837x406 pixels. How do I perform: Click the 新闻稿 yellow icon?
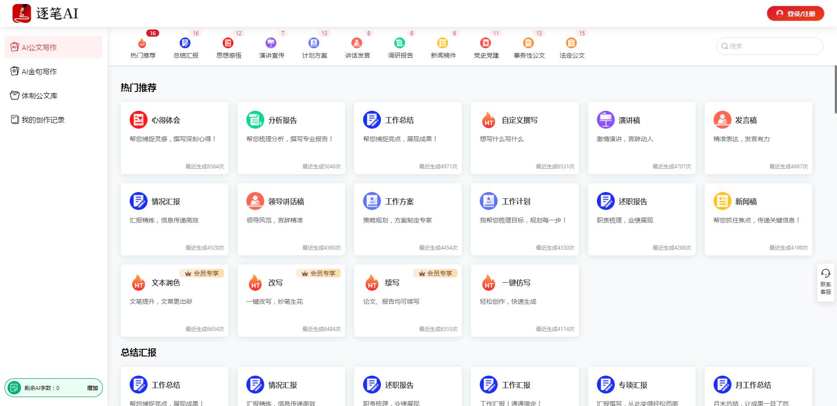(722, 201)
